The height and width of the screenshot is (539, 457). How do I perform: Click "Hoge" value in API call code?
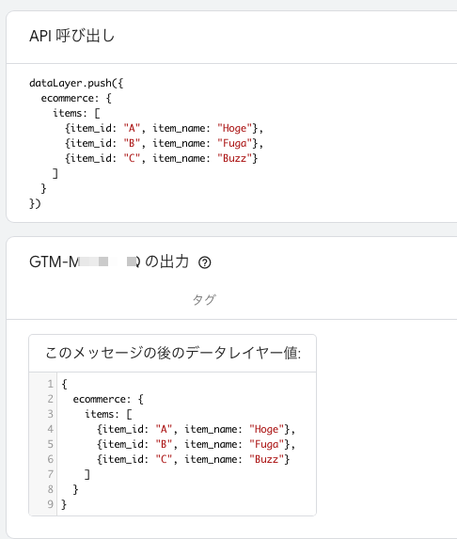click(x=235, y=128)
